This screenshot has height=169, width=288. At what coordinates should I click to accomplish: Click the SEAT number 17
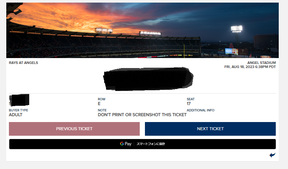(x=189, y=104)
